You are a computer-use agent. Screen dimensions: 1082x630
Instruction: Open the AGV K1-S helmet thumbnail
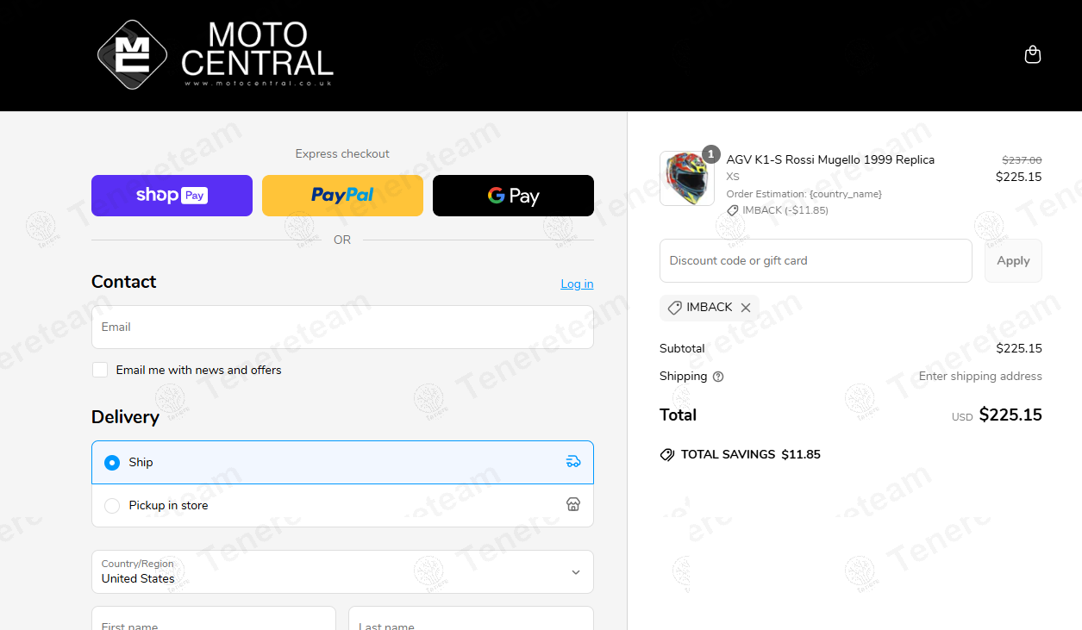[687, 178]
